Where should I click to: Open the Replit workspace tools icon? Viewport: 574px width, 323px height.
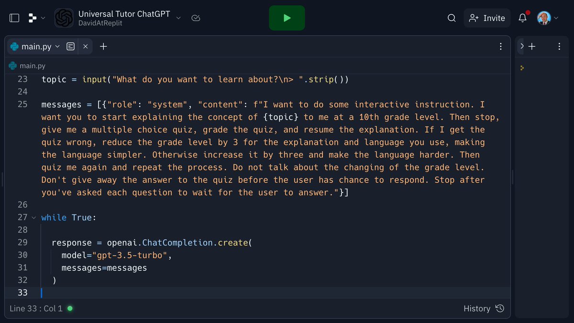(x=33, y=18)
